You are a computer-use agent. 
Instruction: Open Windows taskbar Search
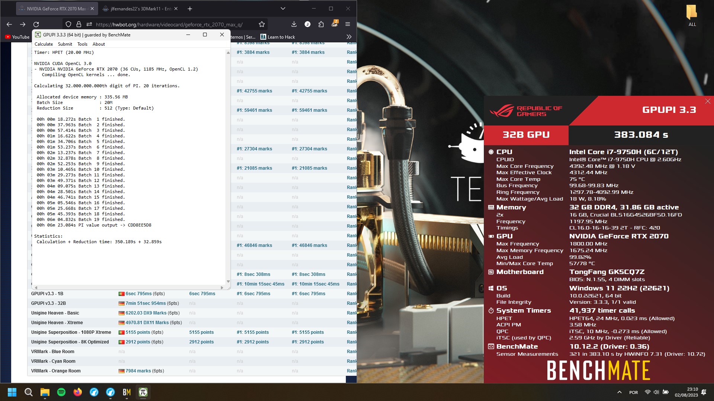[x=28, y=392]
